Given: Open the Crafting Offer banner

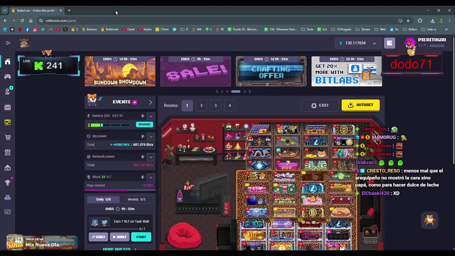Looking at the screenshot, I should pyautogui.click(x=271, y=71).
